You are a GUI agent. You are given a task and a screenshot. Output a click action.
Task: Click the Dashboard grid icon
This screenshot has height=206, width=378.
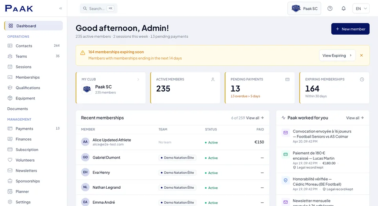[11, 26]
